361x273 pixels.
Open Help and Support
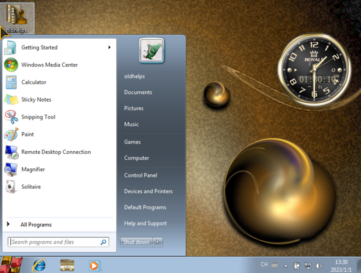pyautogui.click(x=145, y=223)
